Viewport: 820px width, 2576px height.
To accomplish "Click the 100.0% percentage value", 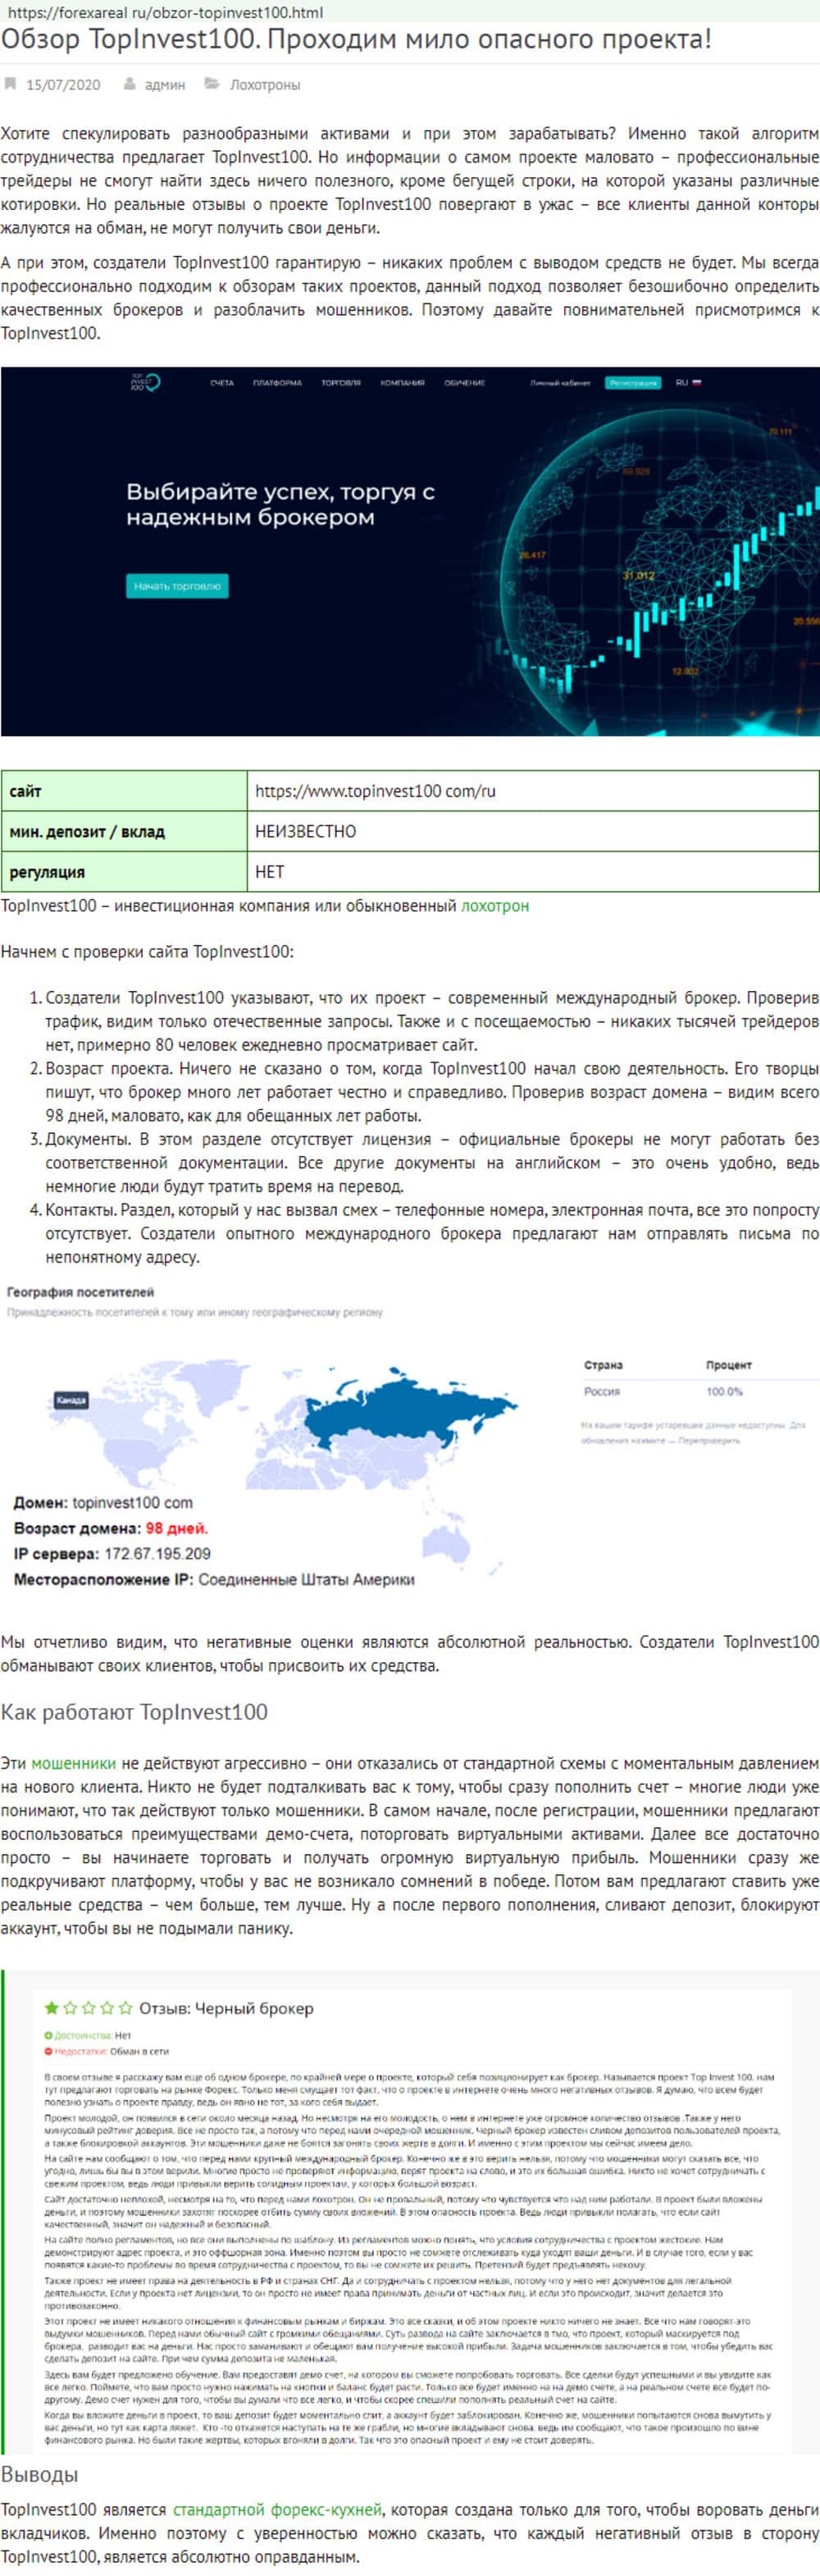I will pyautogui.click(x=724, y=1391).
